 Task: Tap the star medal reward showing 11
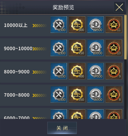[x=114, y=25]
